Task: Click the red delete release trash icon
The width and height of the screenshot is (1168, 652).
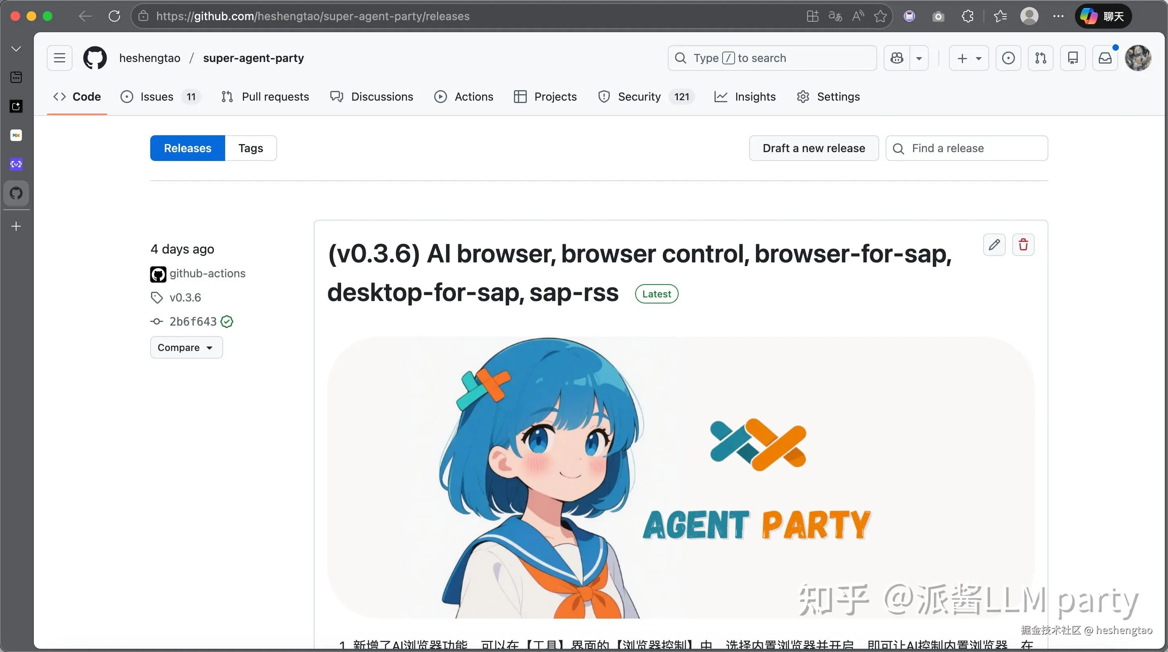Action: (x=1023, y=245)
